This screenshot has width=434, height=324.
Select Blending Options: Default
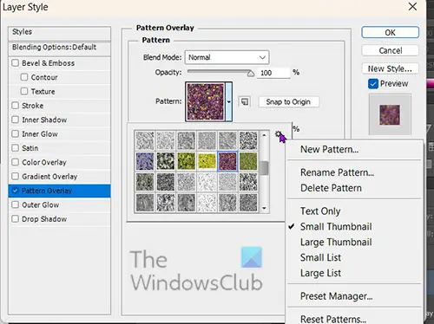coord(59,48)
